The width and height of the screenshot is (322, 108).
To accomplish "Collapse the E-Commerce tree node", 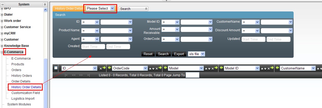I will [2, 52].
